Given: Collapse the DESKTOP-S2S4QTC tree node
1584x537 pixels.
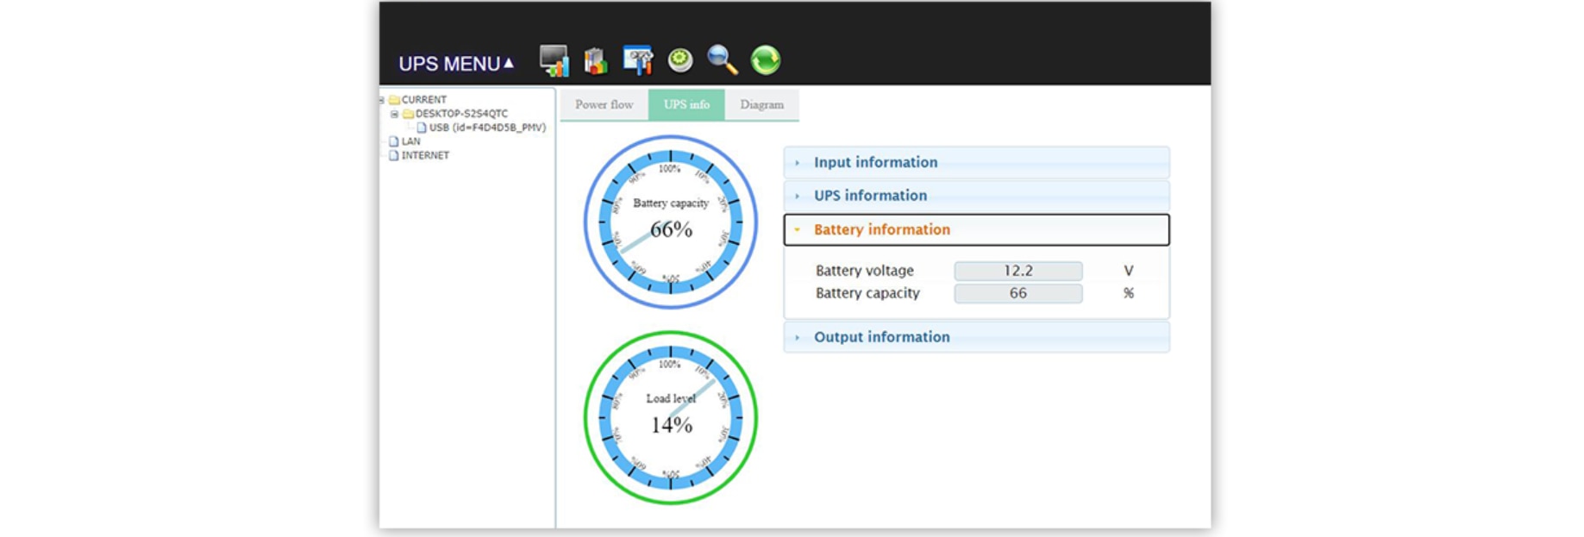Looking at the screenshot, I should pyautogui.click(x=394, y=114).
